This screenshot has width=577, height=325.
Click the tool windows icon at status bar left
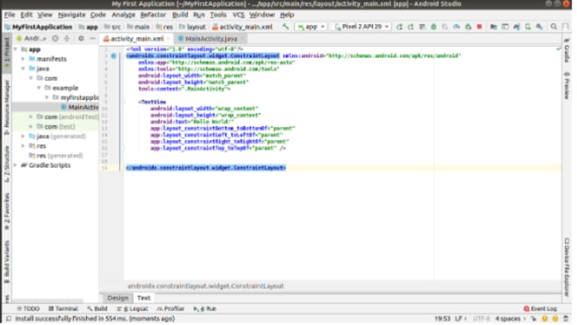[9, 319]
